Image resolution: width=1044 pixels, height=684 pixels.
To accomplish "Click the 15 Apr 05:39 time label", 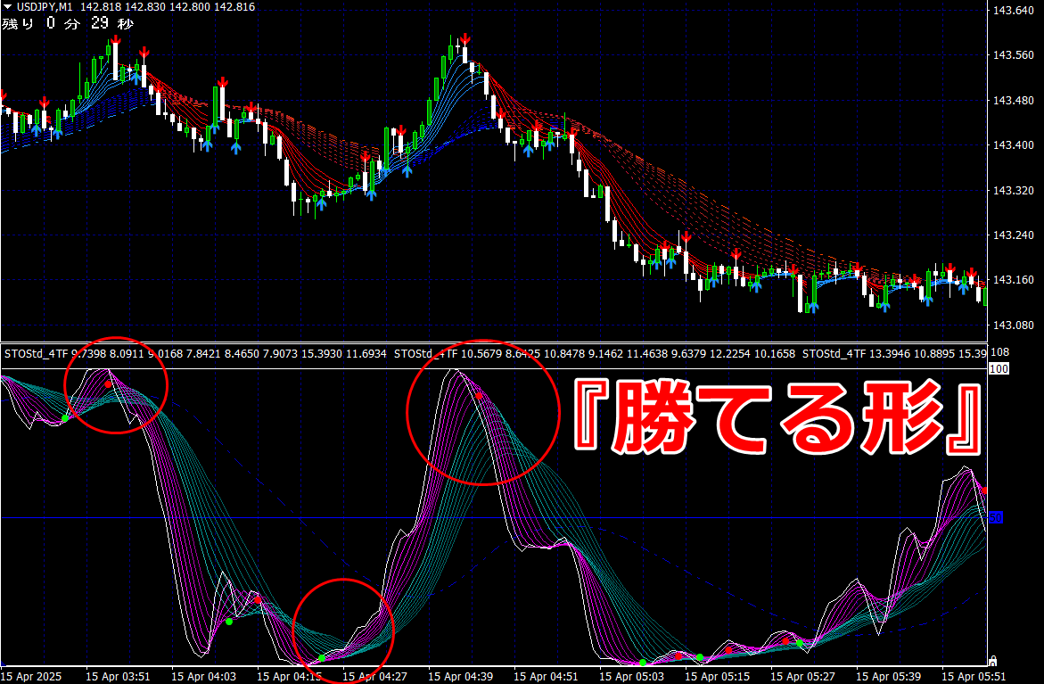I will pyautogui.click(x=888, y=677).
